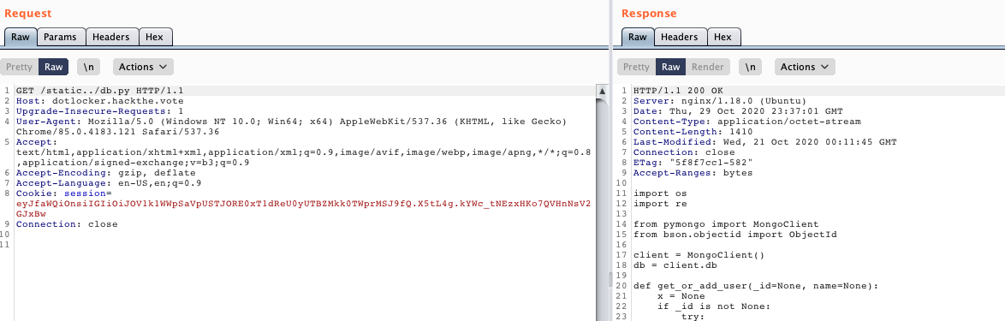Click the request line GET /static../db.py
Screen dimensions: 1005x321
pyautogui.click(x=99, y=91)
